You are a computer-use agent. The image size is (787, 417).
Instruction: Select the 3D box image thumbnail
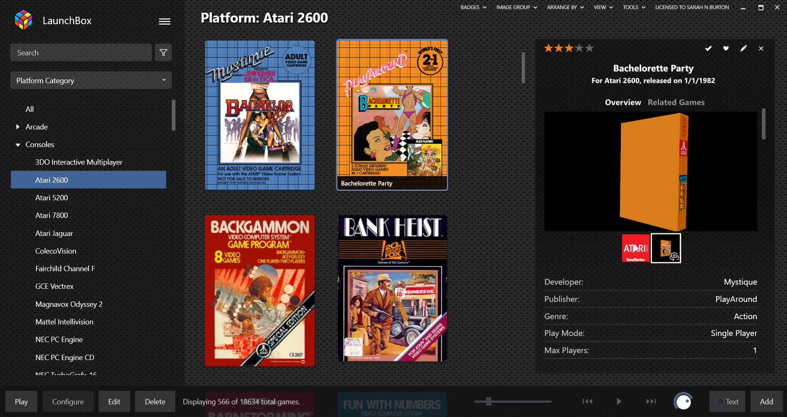[666, 248]
